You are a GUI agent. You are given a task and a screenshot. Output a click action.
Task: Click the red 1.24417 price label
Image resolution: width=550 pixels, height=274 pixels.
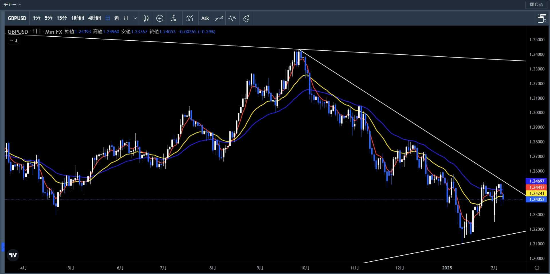537,187
